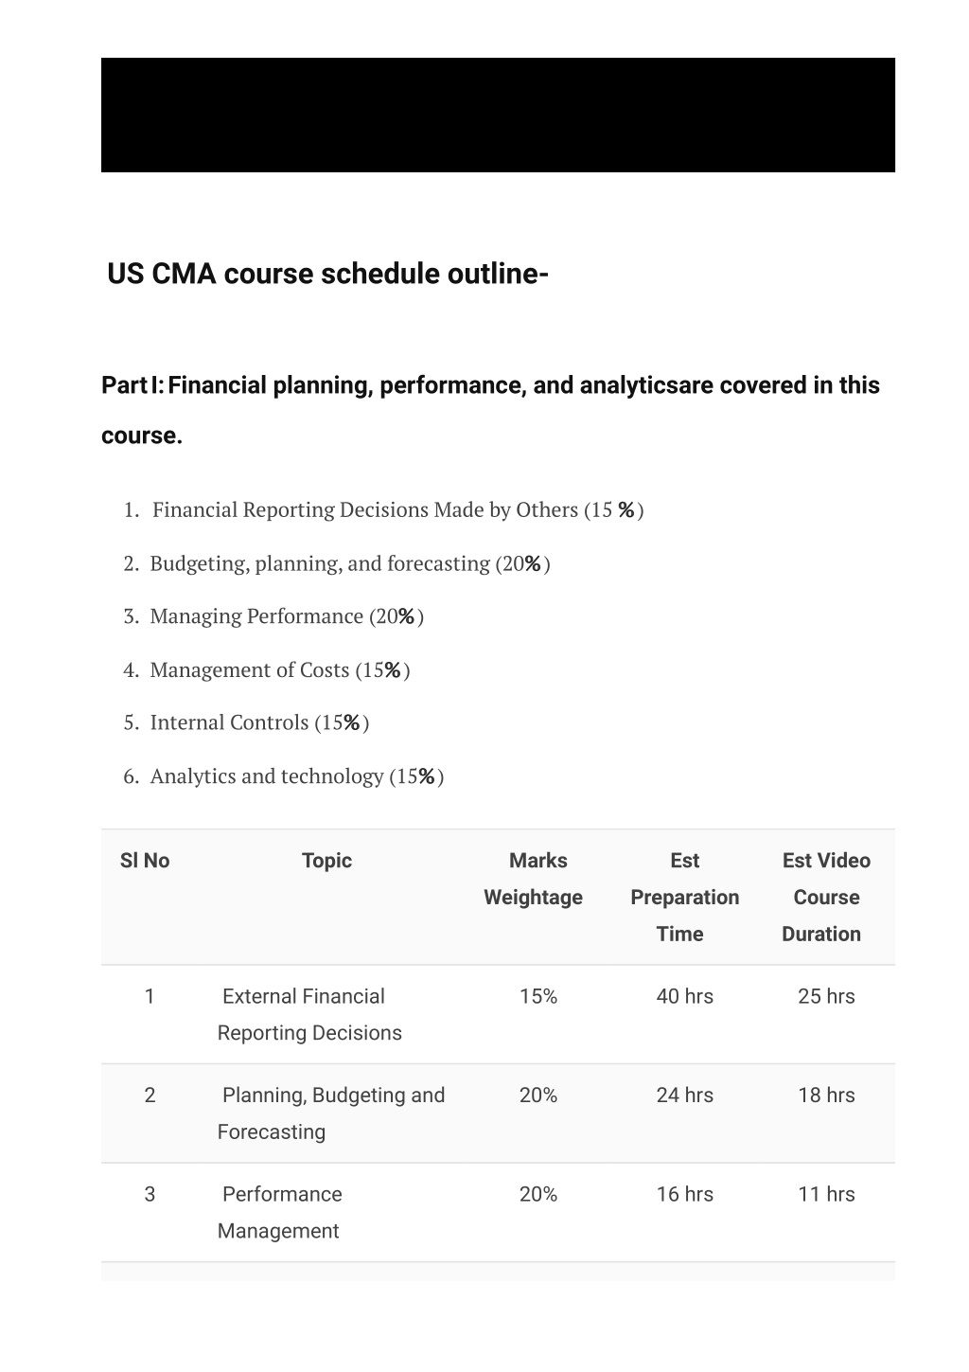Click the 'Planning, Budgeting and Forecasting' cell

pos(331,1114)
